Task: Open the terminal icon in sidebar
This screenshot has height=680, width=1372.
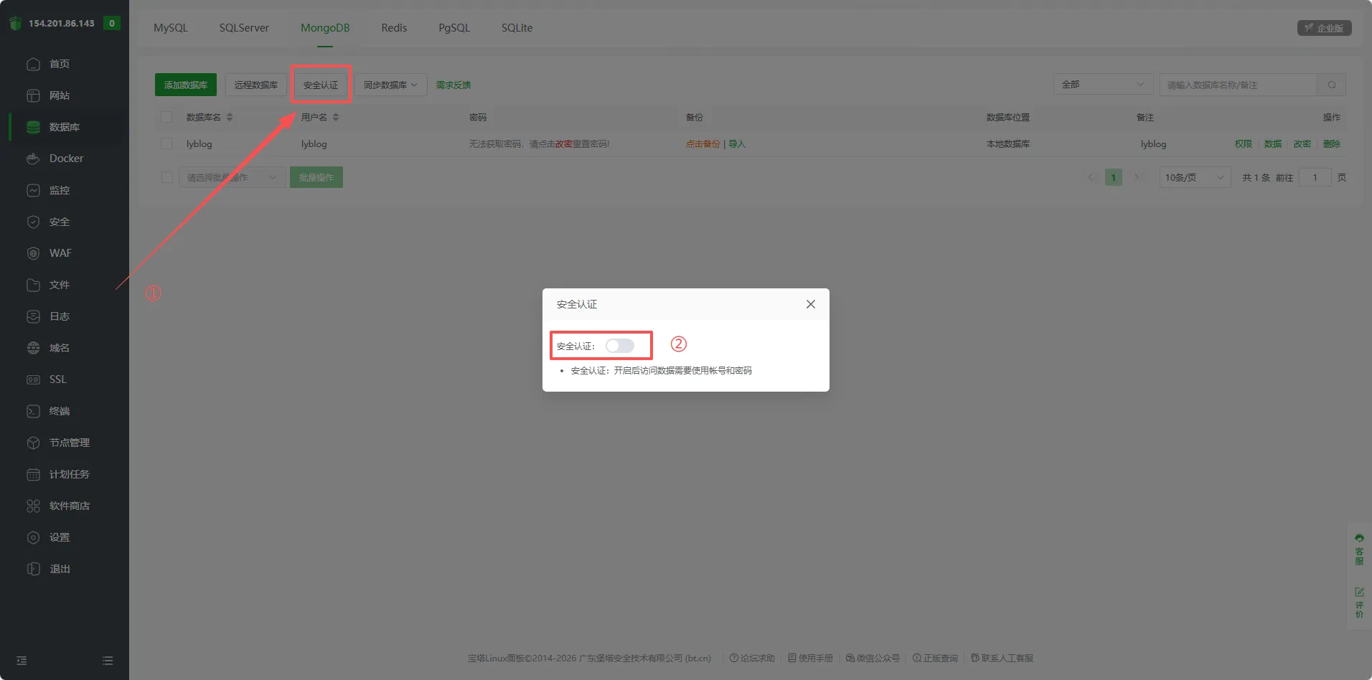Action: 33,411
